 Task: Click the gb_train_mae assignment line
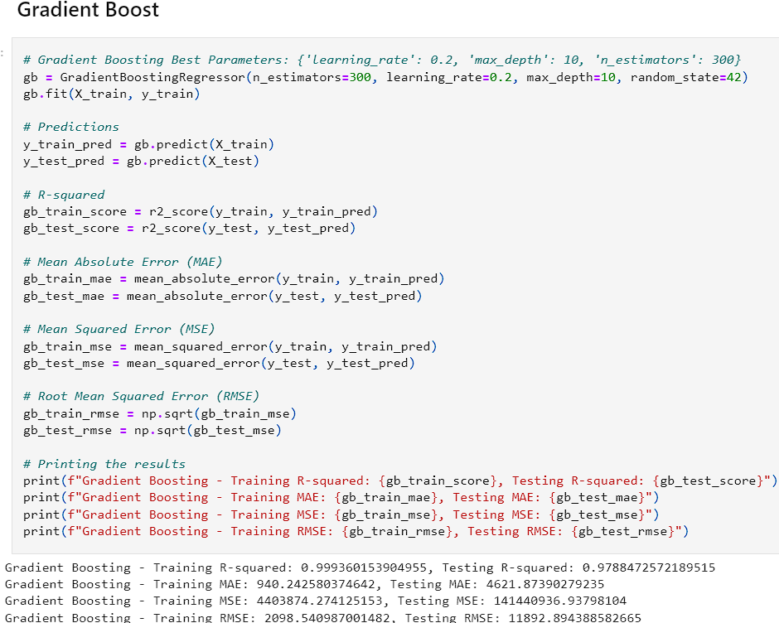coord(234,278)
